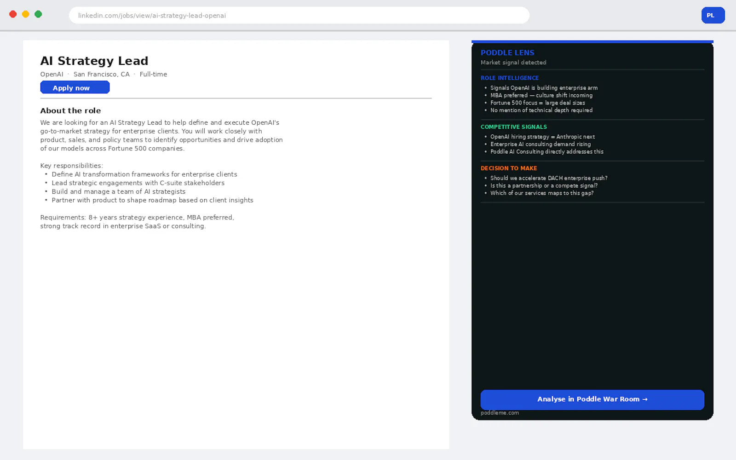This screenshot has width=736, height=460.
Task: Select 'Should we accelerate DACH enterprise push?'
Action: coord(549,178)
